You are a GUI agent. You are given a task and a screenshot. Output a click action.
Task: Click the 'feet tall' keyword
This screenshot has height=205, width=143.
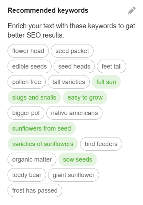point(112,66)
